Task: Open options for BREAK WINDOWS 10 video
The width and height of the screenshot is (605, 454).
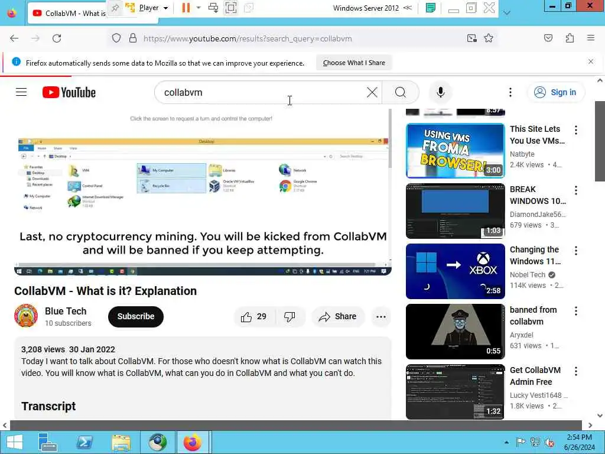Action: (575, 190)
